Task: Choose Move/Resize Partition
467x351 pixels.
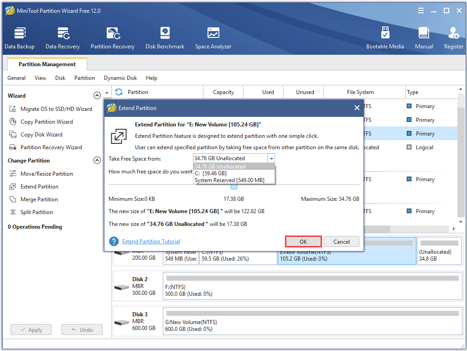Action: (x=41, y=174)
